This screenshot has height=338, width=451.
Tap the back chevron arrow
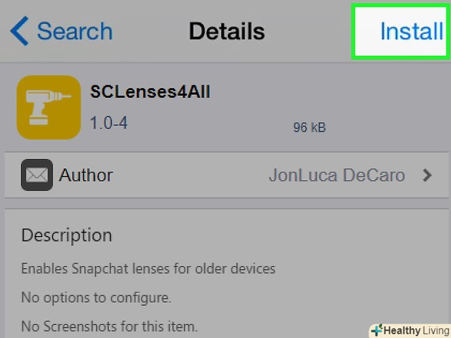(19, 31)
